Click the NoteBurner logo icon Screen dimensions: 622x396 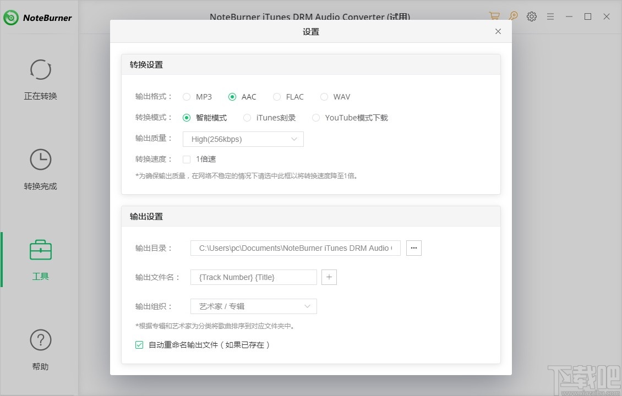(10, 17)
